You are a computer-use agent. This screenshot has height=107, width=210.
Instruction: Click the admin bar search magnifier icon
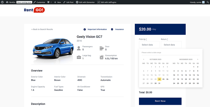click(x=208, y=2)
